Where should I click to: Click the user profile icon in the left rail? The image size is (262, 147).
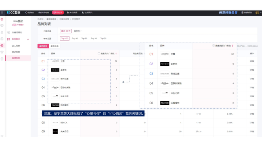2,32
